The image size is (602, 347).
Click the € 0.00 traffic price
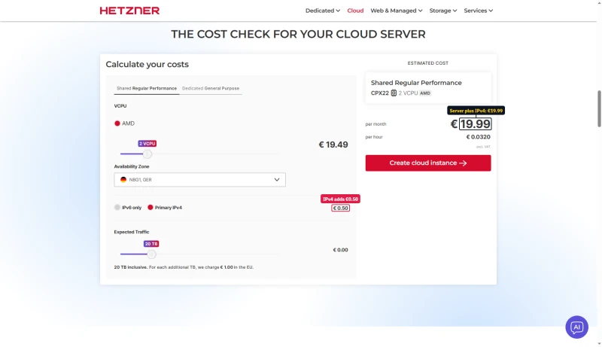pyautogui.click(x=341, y=250)
